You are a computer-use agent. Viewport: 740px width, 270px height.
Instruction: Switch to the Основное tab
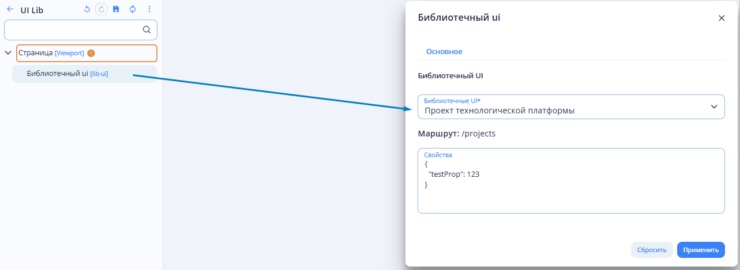[x=444, y=51]
